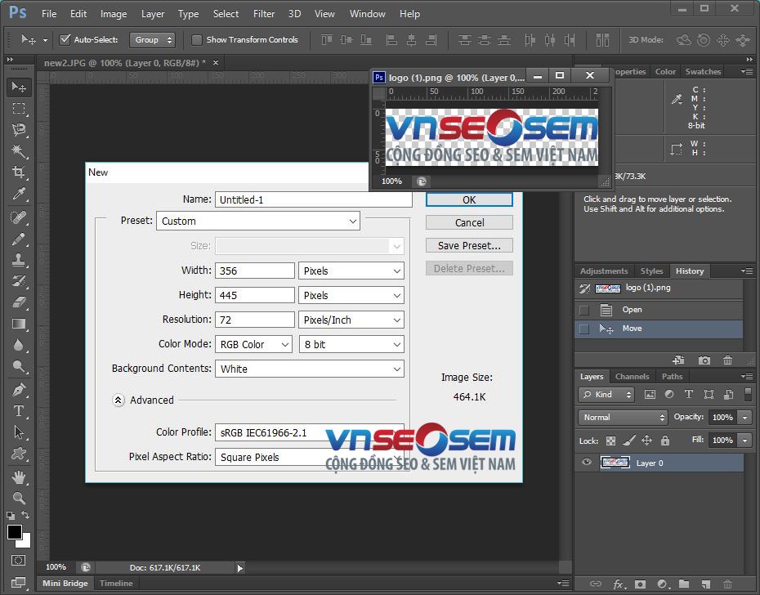Hide Layer 0 visibility

tap(586, 462)
